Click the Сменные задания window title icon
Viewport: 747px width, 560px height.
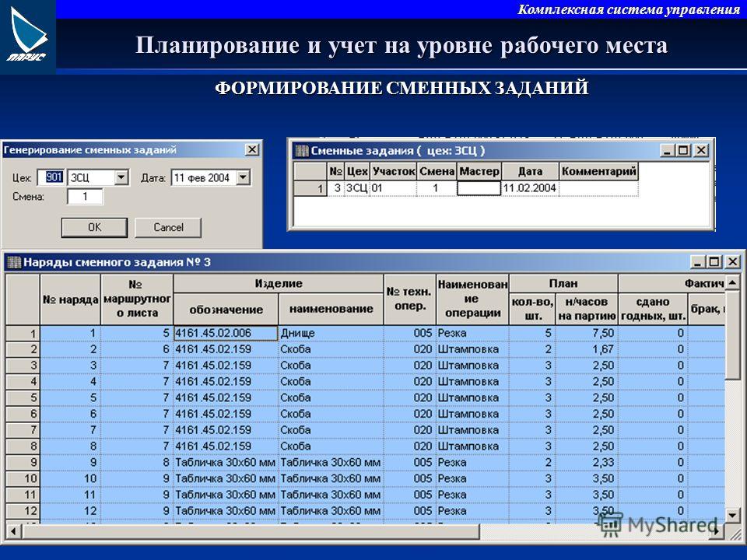coord(302,151)
